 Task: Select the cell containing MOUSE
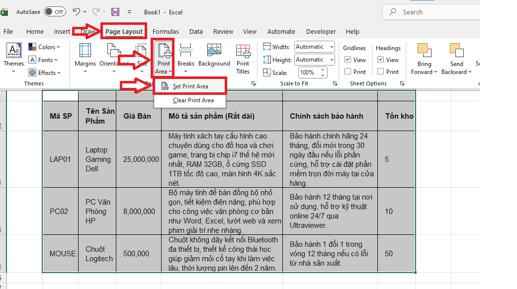point(61,254)
